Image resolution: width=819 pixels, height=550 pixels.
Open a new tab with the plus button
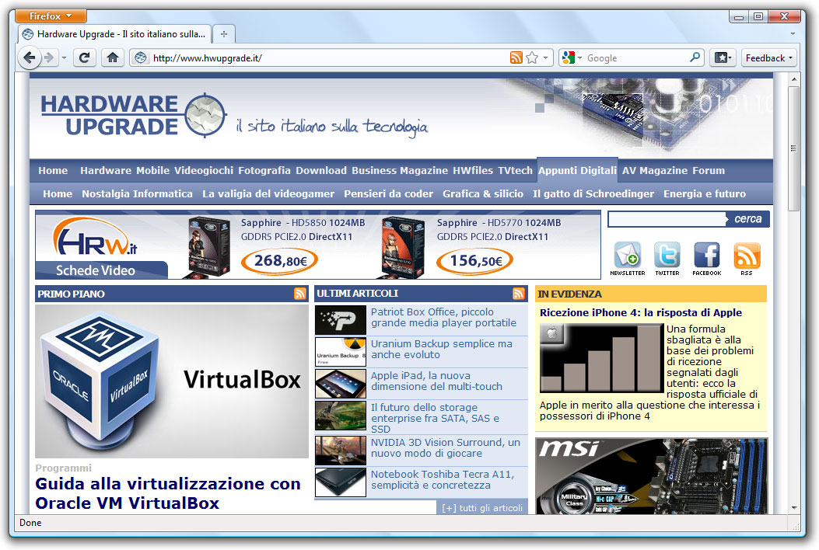pos(224,34)
